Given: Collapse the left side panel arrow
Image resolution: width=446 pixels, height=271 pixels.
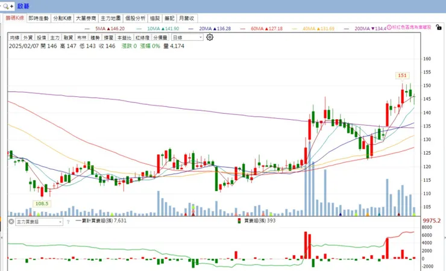Looking at the screenshot, I should [1, 237].
